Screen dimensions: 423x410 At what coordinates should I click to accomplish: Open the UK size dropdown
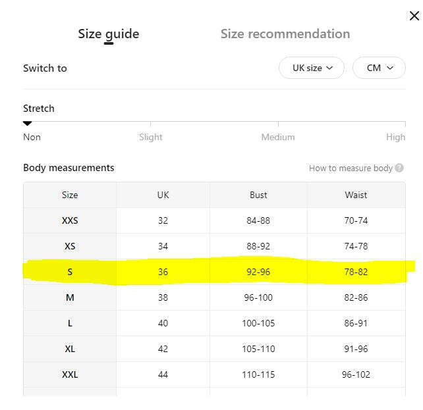pyautogui.click(x=311, y=68)
